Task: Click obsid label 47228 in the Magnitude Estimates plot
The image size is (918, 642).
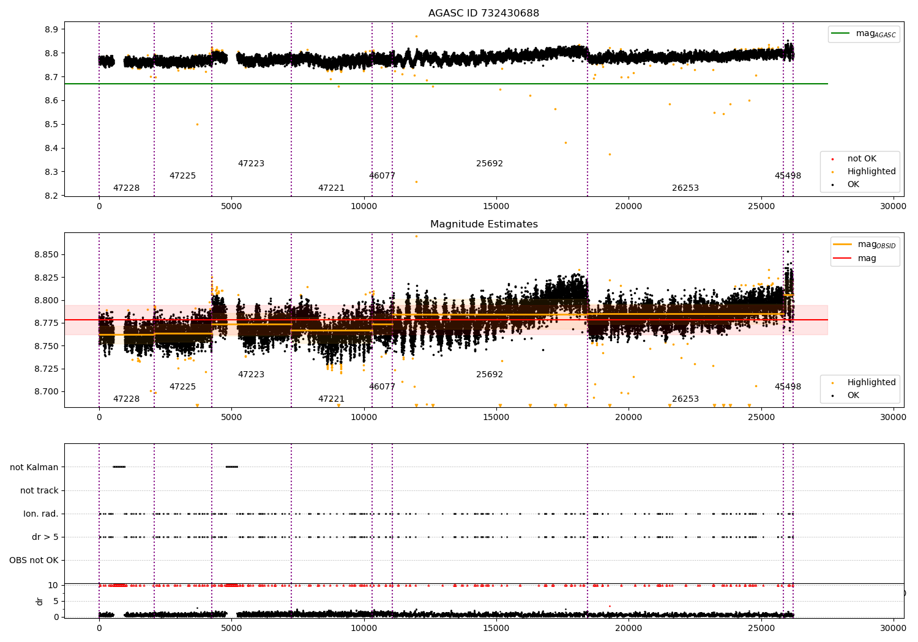Action: click(x=126, y=399)
